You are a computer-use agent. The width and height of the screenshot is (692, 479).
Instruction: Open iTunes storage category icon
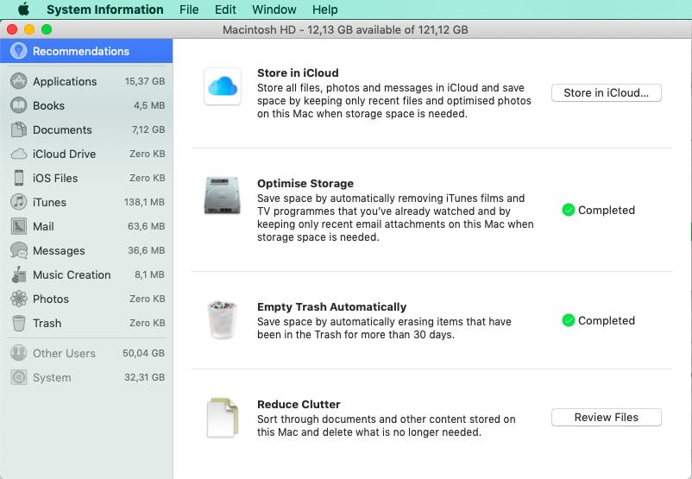coord(18,202)
